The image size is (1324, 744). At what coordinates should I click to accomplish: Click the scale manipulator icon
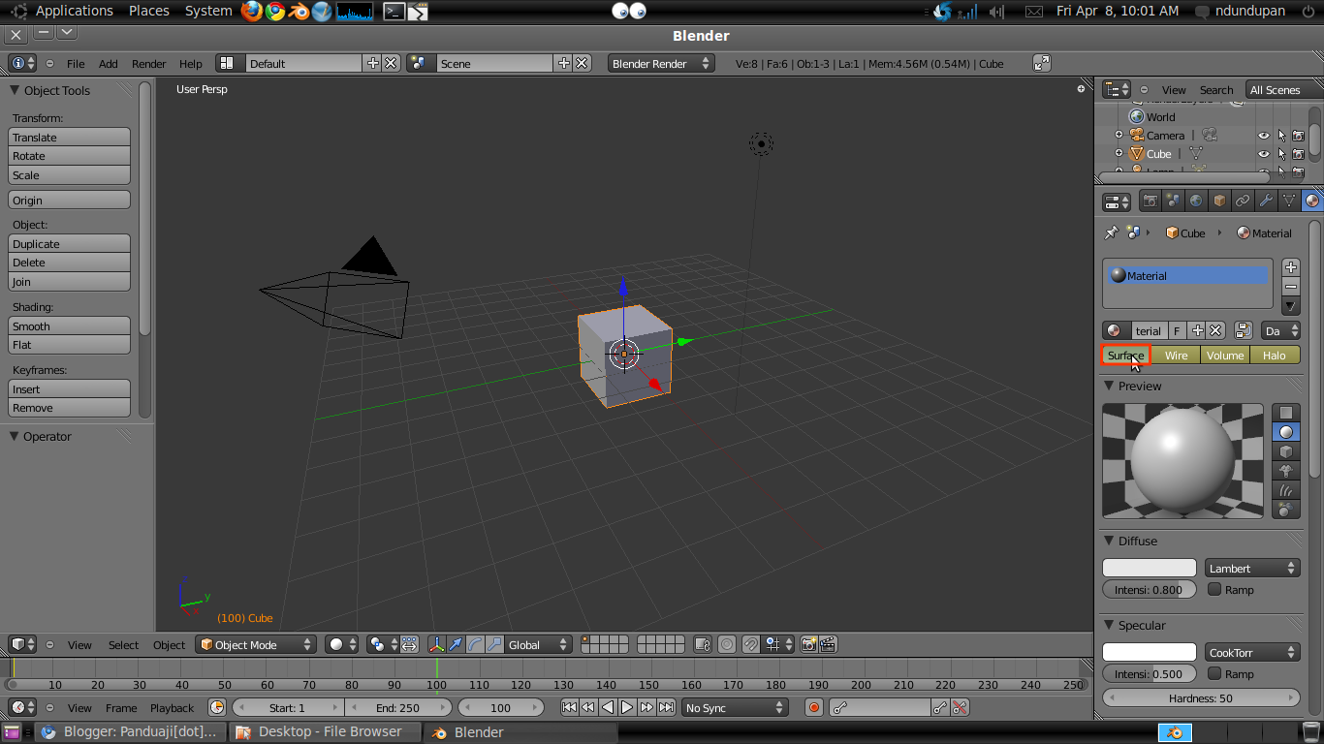pos(494,644)
